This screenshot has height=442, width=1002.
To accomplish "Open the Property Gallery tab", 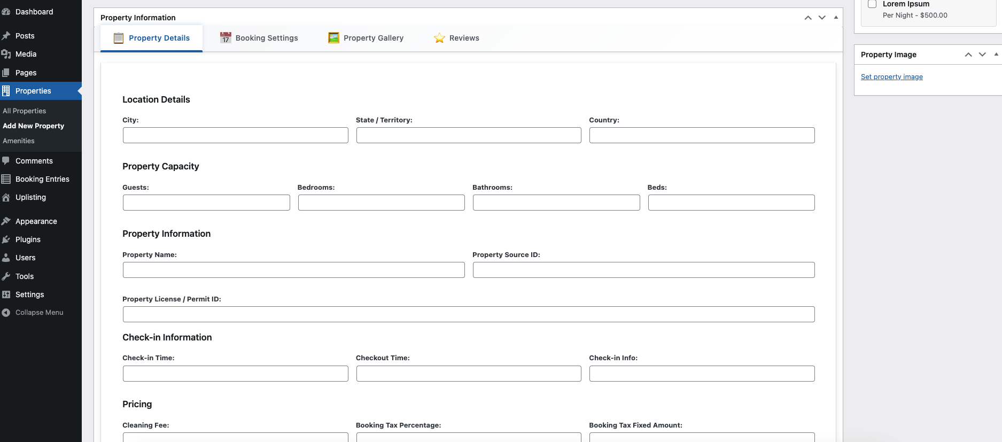I will tap(366, 38).
